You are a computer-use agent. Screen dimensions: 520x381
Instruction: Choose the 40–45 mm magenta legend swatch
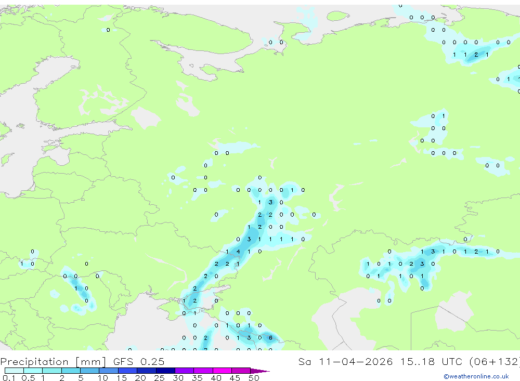[222, 371]
